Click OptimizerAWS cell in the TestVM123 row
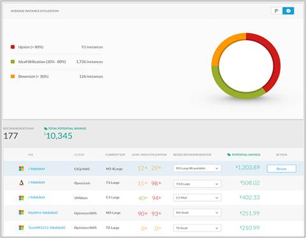Image resolution: width=306 pixels, height=238 pixels. pyautogui.click(x=85, y=228)
